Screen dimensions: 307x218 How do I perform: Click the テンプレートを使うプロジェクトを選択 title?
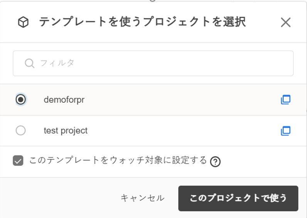pyautogui.click(x=142, y=22)
